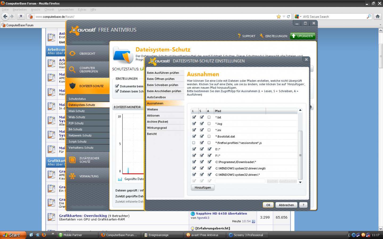Open the Sapphire HD 6450 übertakten link

point(221,213)
